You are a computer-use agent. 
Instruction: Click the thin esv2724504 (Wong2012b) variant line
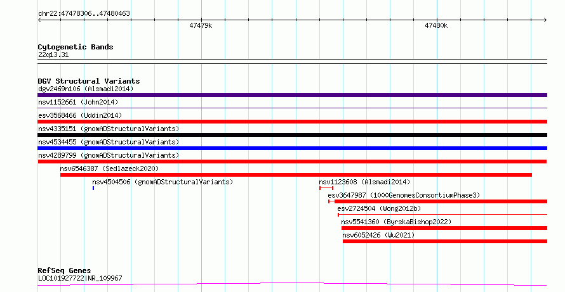(442, 215)
